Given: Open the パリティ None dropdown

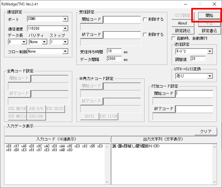Looking at the screenshot, I should (44, 42).
